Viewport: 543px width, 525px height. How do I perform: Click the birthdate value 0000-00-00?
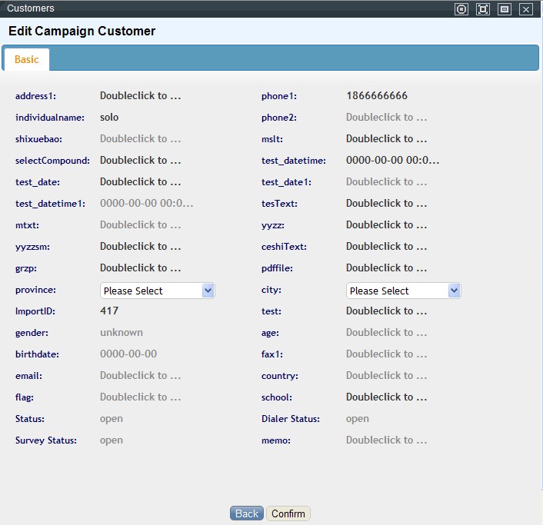128,354
